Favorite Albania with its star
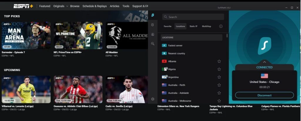301x121 pixels. point(219,61)
